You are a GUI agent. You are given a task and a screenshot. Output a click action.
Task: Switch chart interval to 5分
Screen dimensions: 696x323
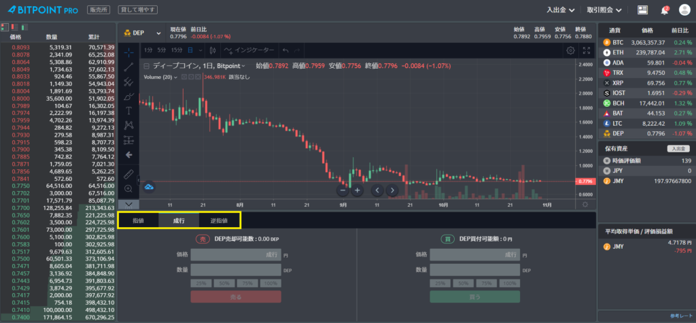[162, 50]
